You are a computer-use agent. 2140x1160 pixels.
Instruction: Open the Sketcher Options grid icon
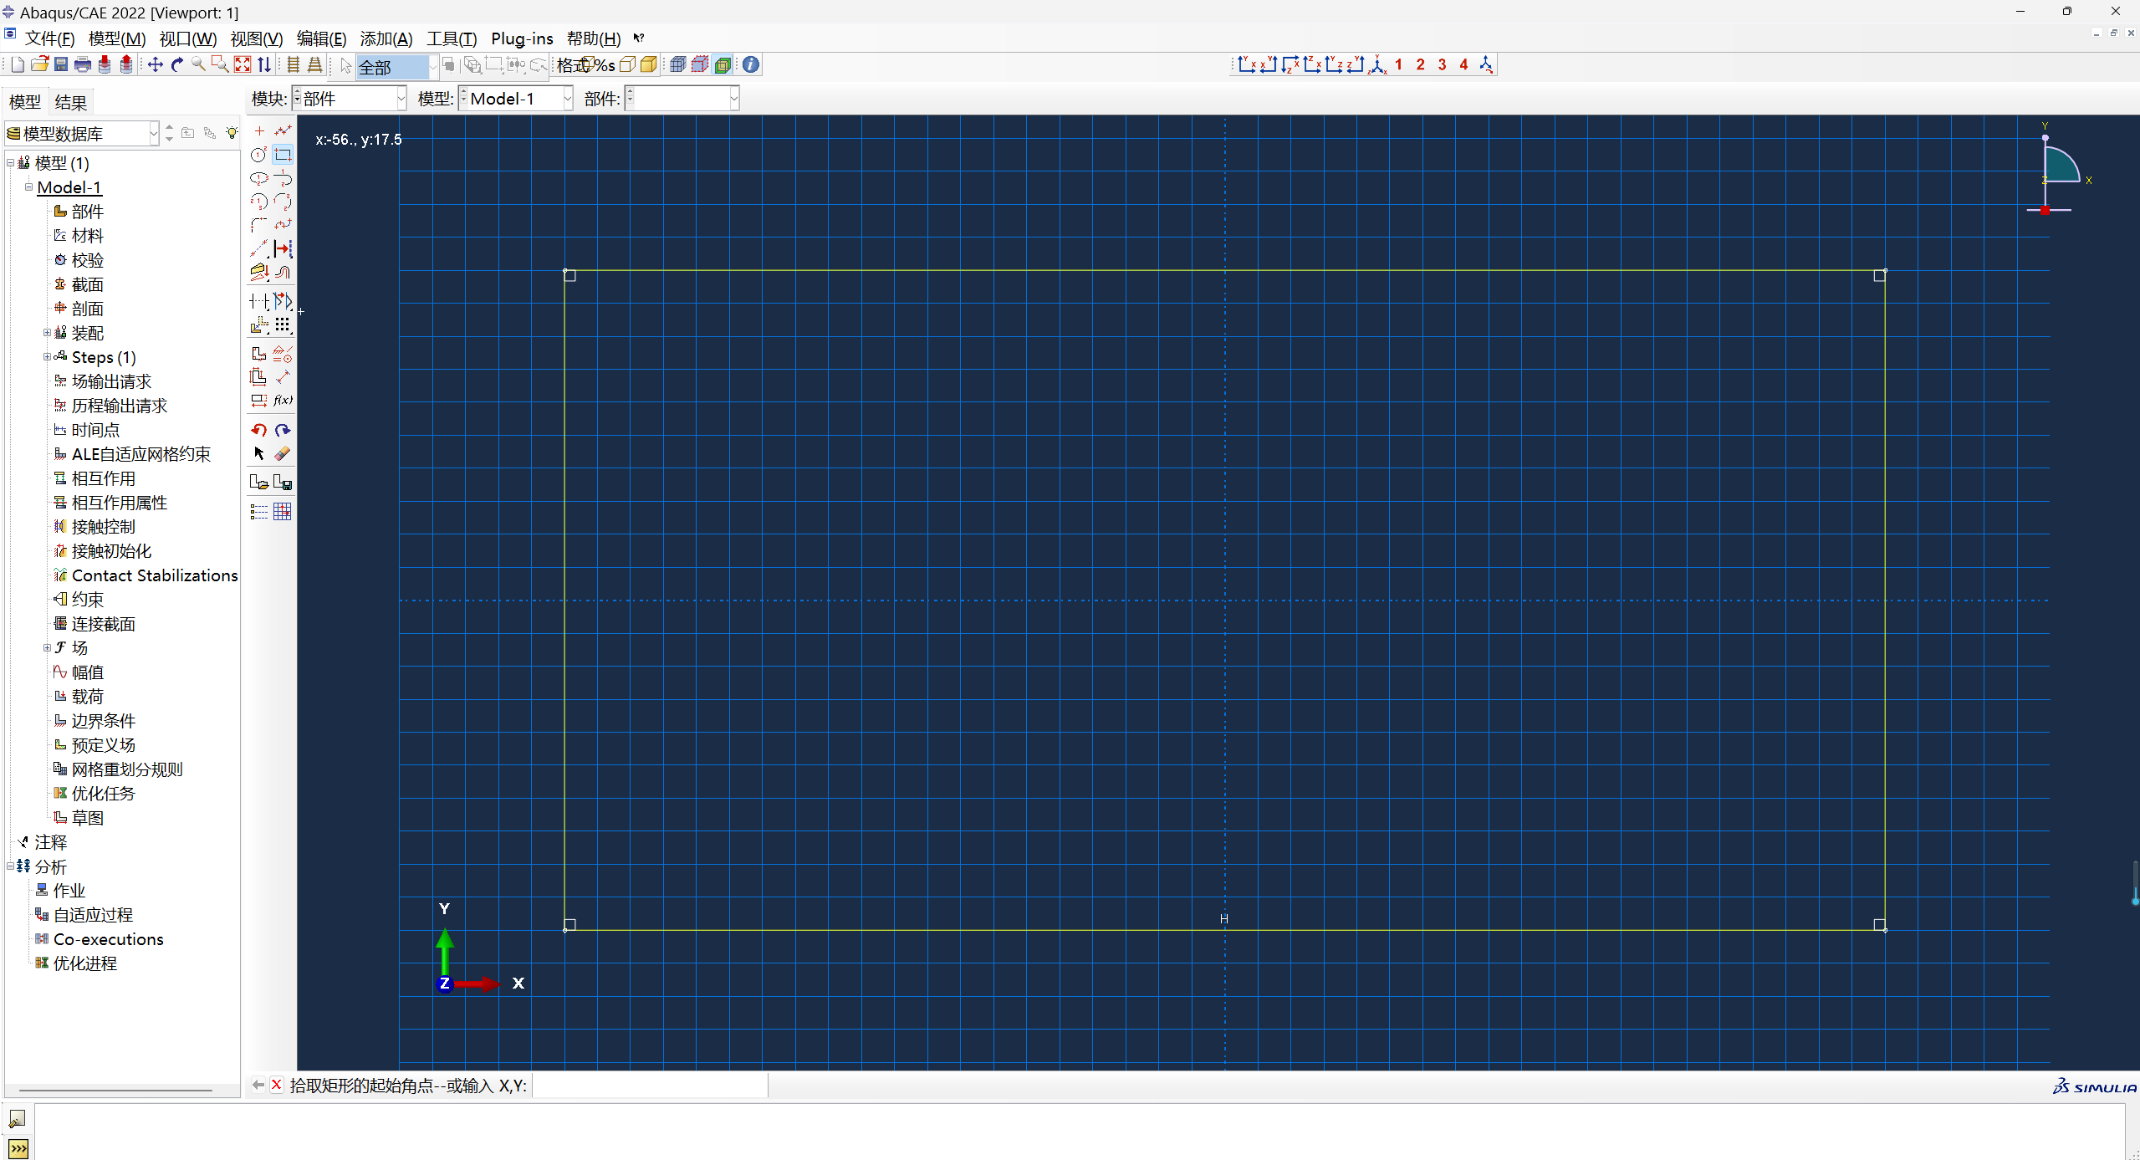[283, 512]
